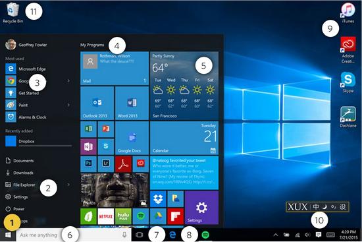Click the volume icon in system tray
The width and height of the screenshot is (362, 242).
307,235
